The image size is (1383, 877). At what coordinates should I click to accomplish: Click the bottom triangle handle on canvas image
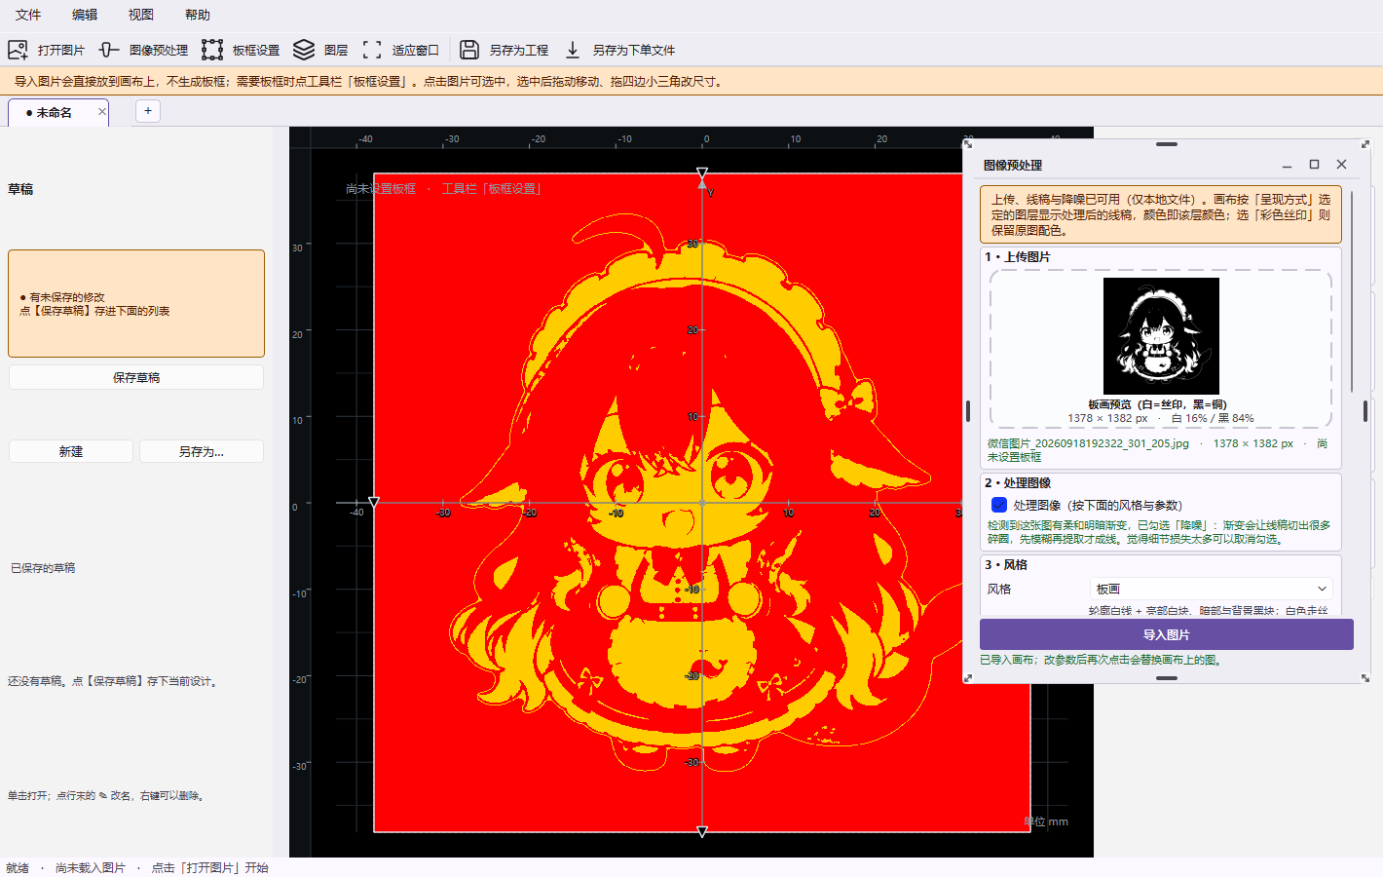[x=702, y=831]
